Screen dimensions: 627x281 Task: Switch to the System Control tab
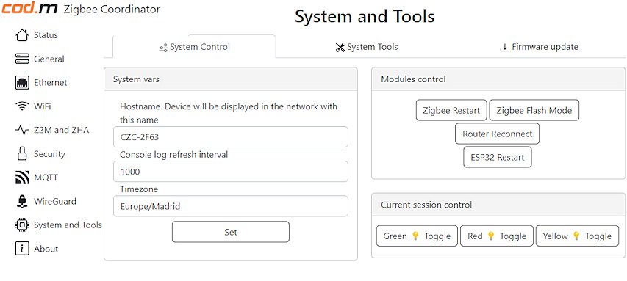[194, 47]
